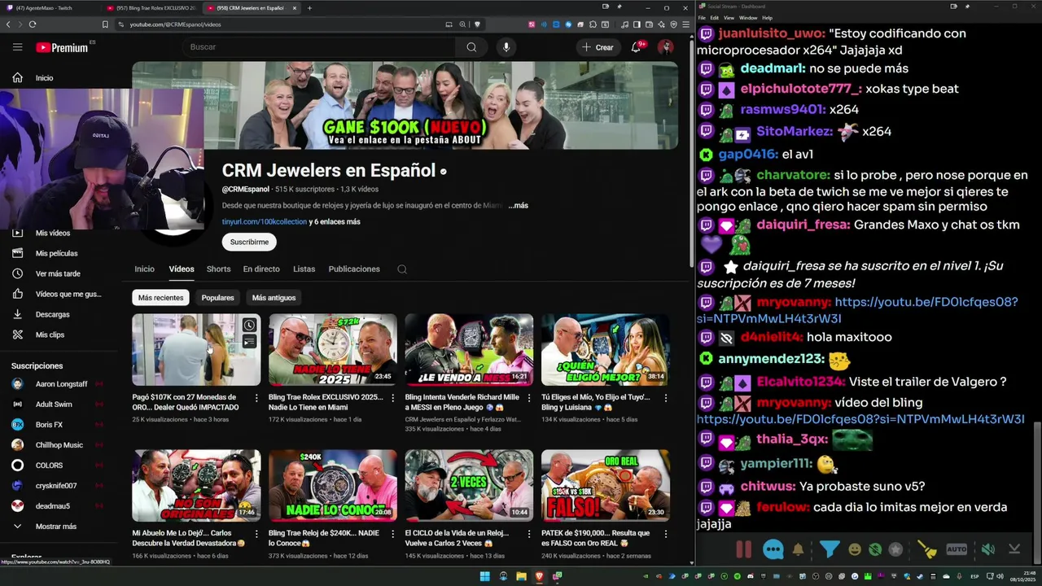
Task: Jump to latest message with down-arrow icon
Action: [1014, 549]
